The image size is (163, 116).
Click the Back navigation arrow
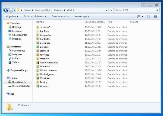(6, 10)
